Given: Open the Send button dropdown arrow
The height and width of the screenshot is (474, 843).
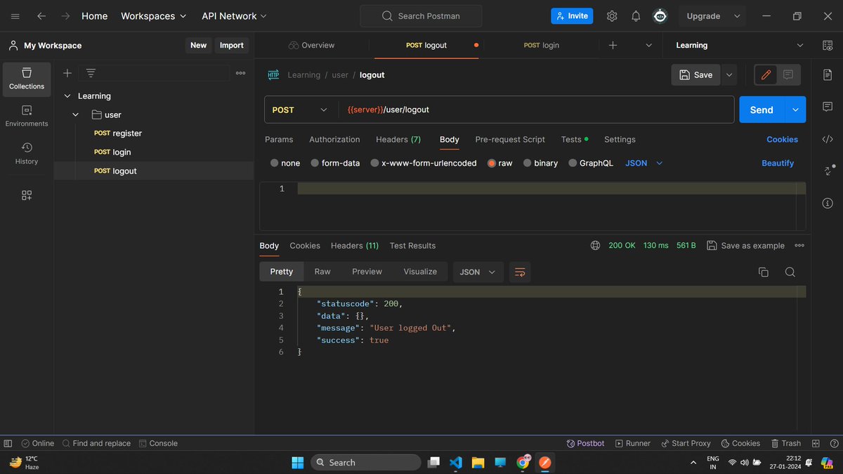Looking at the screenshot, I should point(795,110).
